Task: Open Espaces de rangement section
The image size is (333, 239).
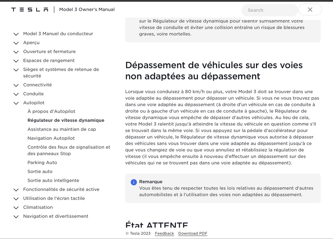Action: point(49,61)
